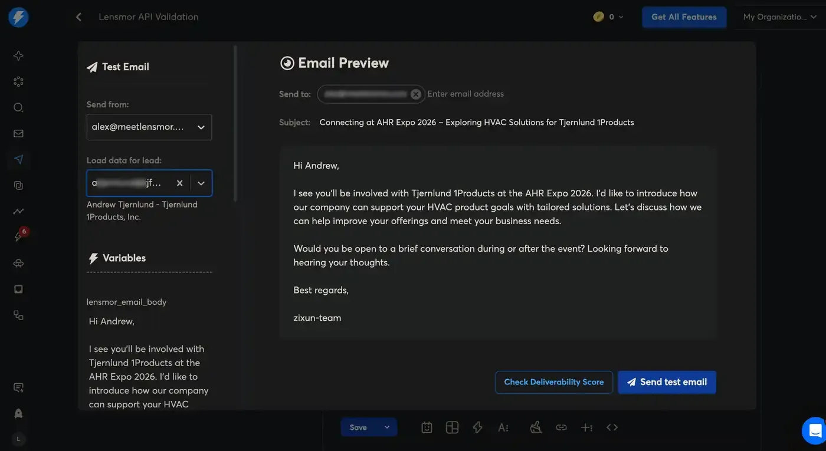Open lightning icon with red 6 badge
Screen dimensions: 826x451
19,236
